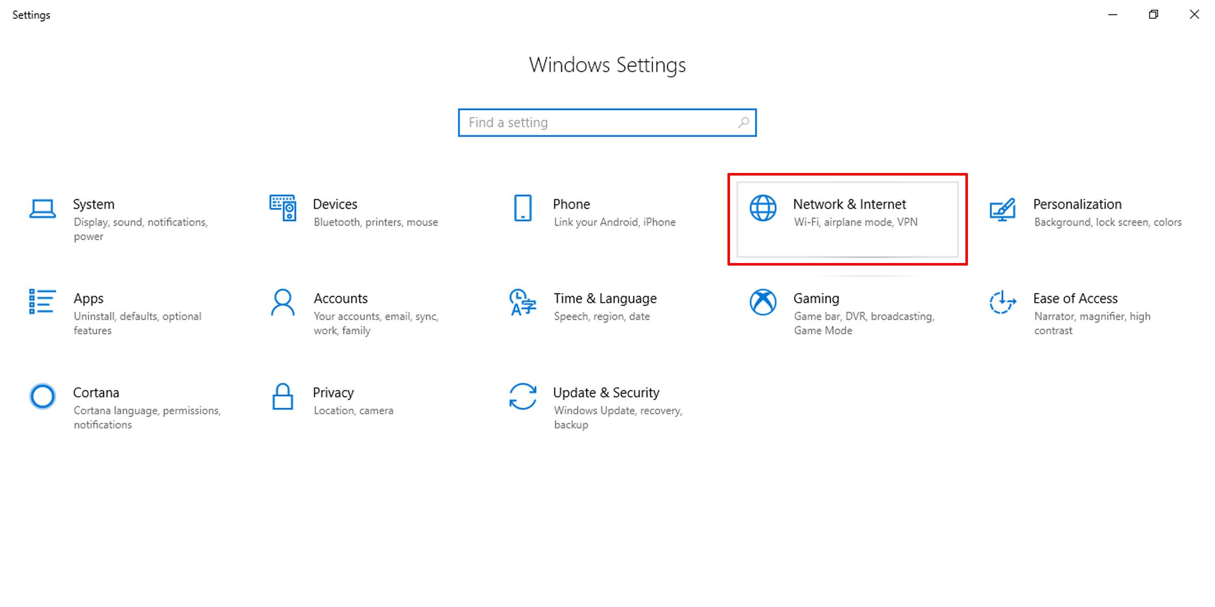
Task: Click the Apps list icon
Action: click(42, 301)
